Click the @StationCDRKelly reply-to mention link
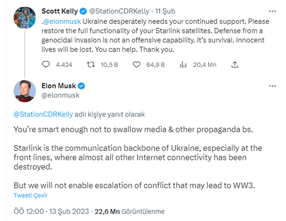 pyautogui.click(x=43, y=114)
